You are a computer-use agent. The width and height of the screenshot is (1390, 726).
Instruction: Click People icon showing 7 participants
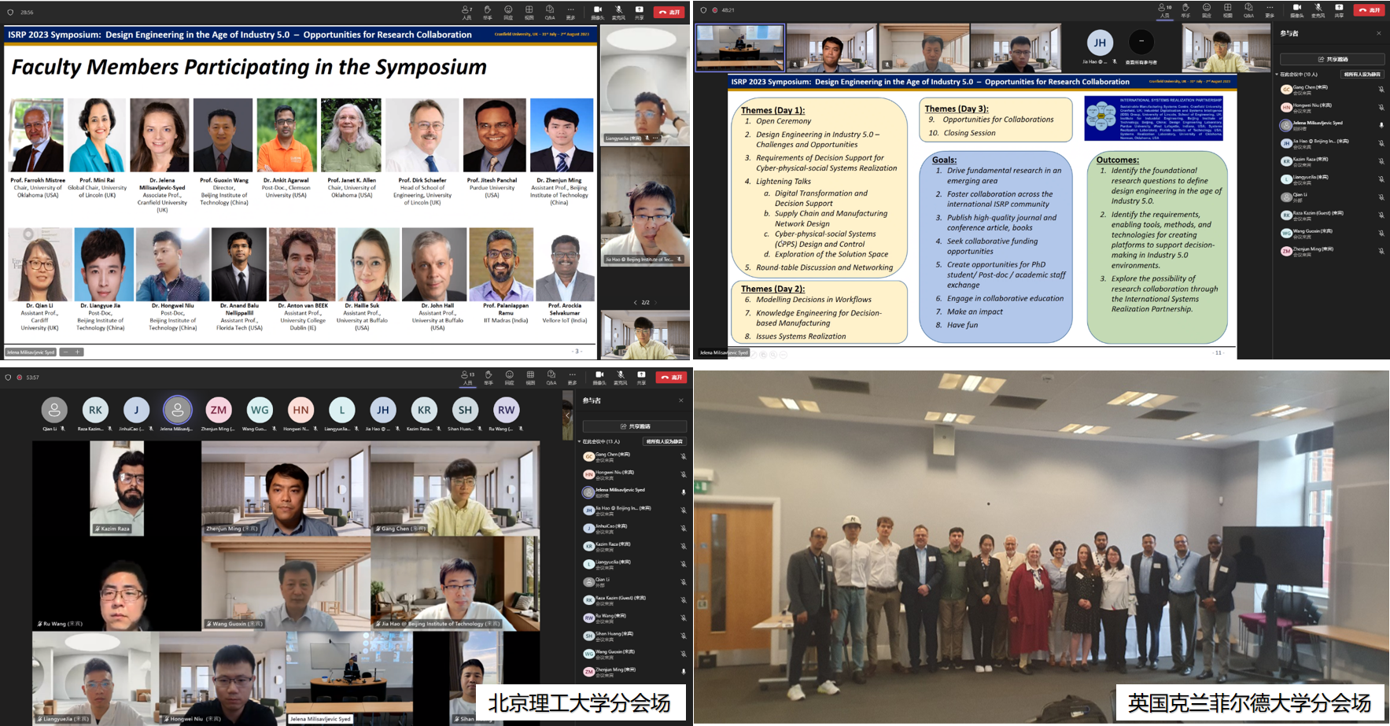[x=466, y=12]
